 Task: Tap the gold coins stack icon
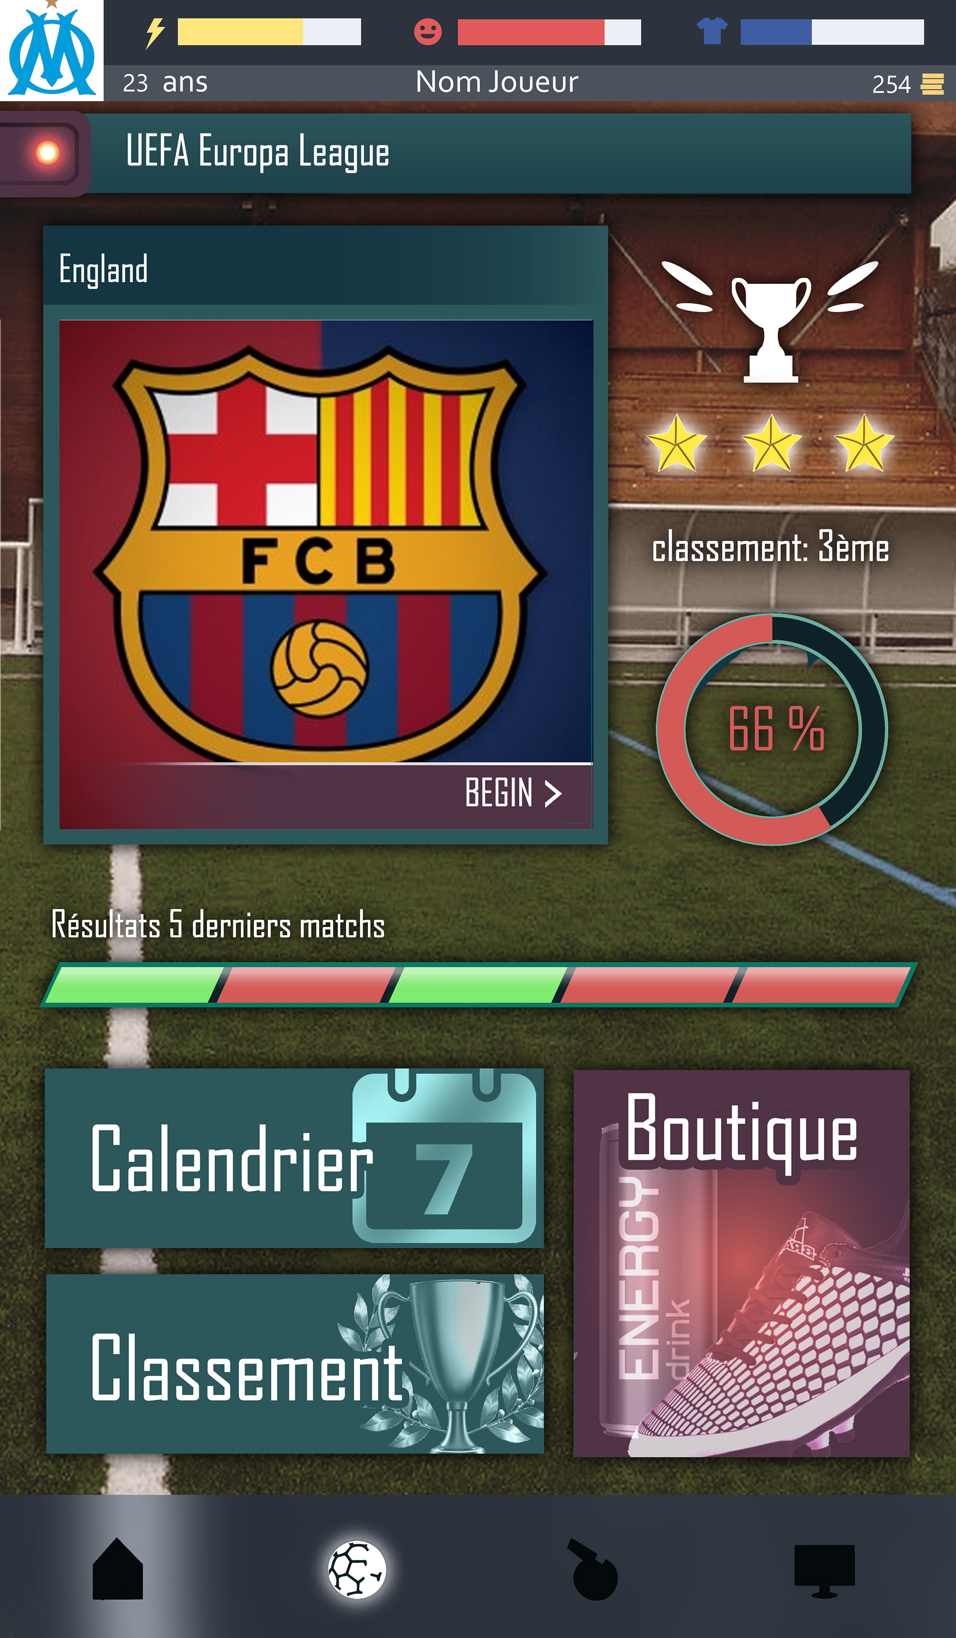tap(932, 84)
